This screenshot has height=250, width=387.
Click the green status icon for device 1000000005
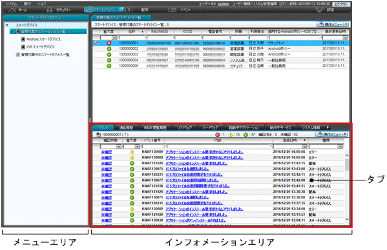(109, 66)
